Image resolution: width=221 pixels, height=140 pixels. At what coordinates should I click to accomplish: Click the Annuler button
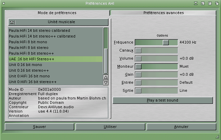click(181, 127)
